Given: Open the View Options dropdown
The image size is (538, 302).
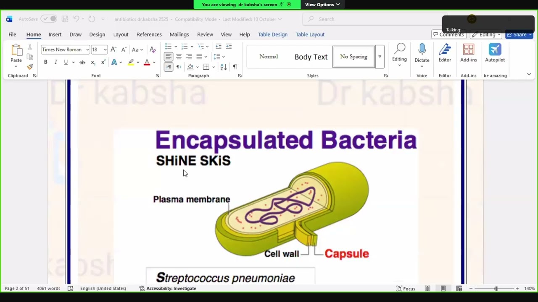Looking at the screenshot, I should pyautogui.click(x=322, y=5).
